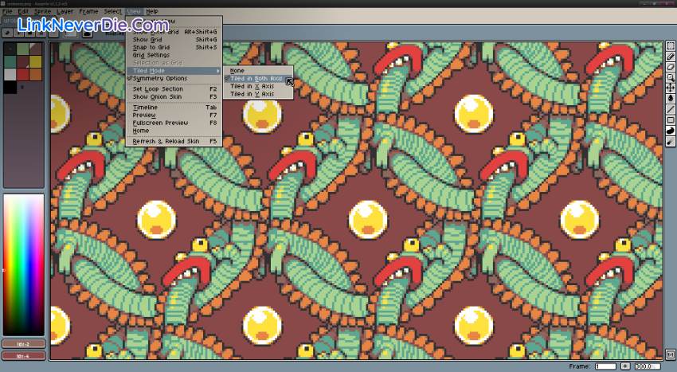Select the Move tool
The height and width of the screenshot is (372, 677).
coord(670,88)
